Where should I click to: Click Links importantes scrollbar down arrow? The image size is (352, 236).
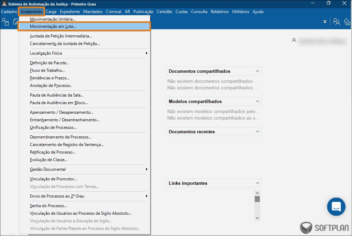click(257, 218)
